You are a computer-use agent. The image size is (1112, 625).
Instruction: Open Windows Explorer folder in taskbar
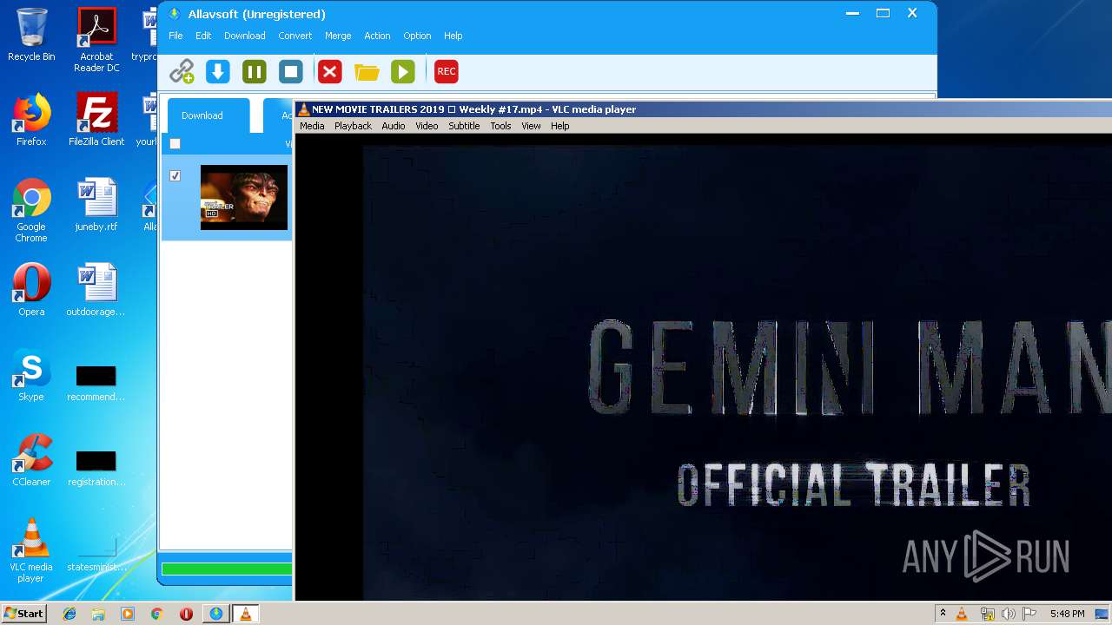(98, 614)
